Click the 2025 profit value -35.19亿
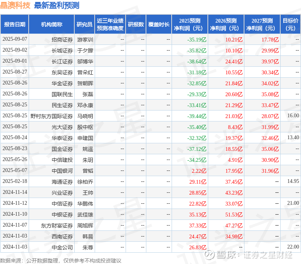The width and height of the screenshot is (301, 264). coord(197,40)
